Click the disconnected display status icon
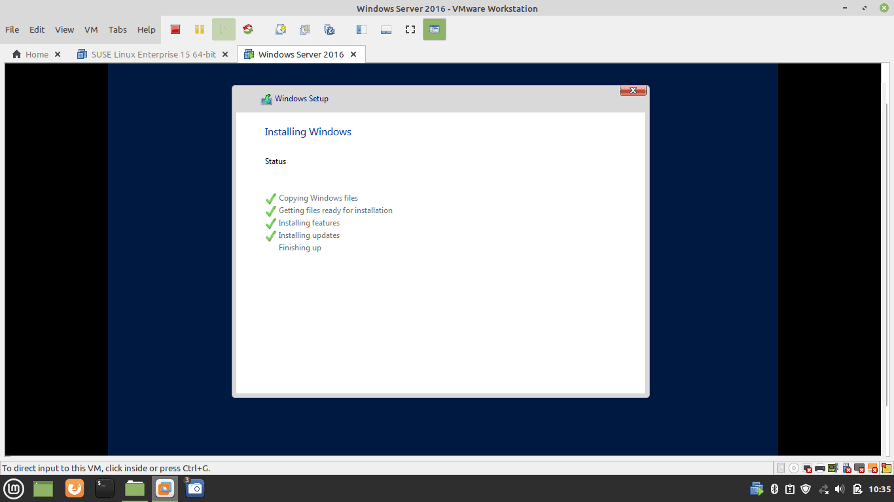Image resolution: width=894 pixels, height=502 pixels. [x=860, y=468]
